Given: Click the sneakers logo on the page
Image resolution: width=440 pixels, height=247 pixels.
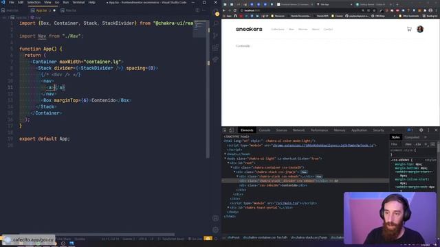Looking at the screenshot, I should click(249, 29).
